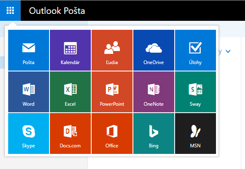Launch the OneDrive tile
This screenshot has width=245, height=169.
pyautogui.click(x=154, y=50)
